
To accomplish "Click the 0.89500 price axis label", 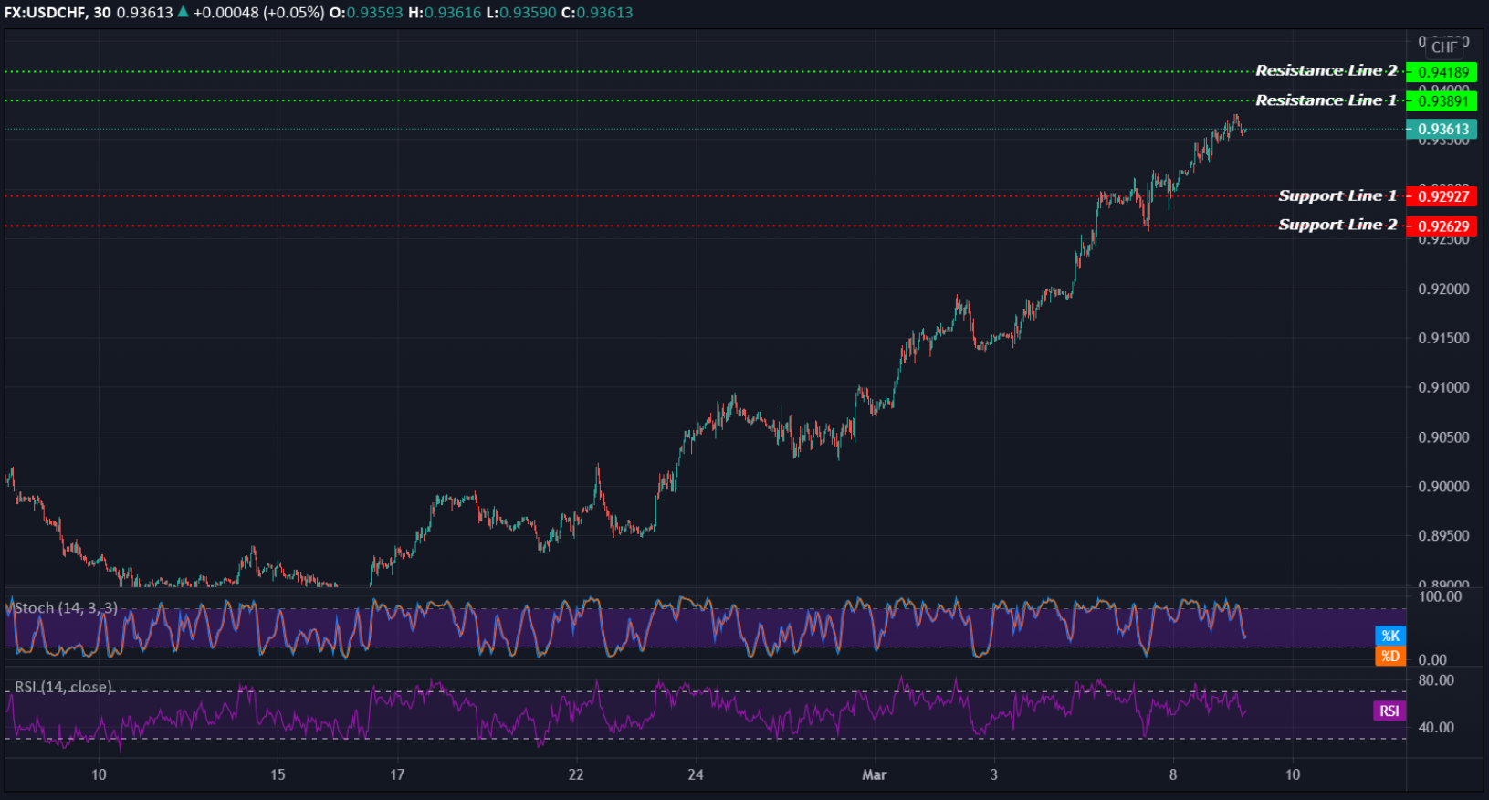I will click(x=1443, y=536).
